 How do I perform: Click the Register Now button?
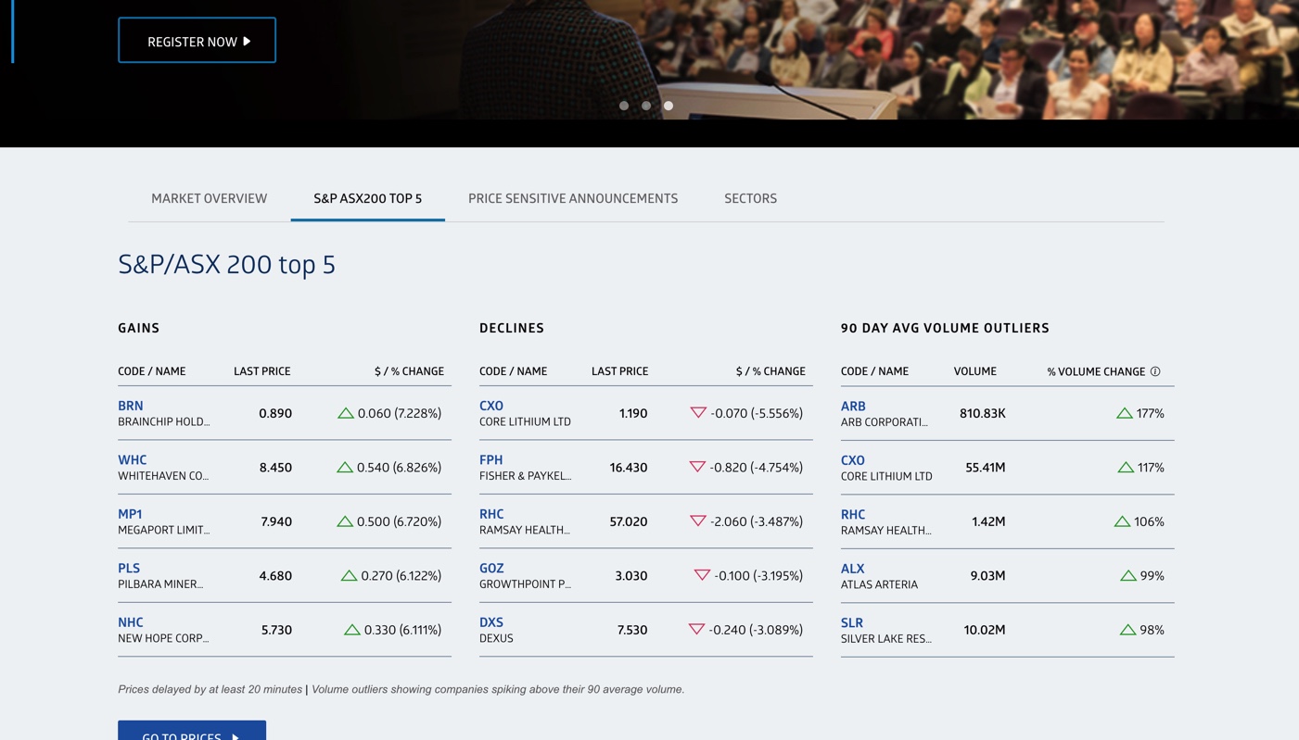point(197,41)
